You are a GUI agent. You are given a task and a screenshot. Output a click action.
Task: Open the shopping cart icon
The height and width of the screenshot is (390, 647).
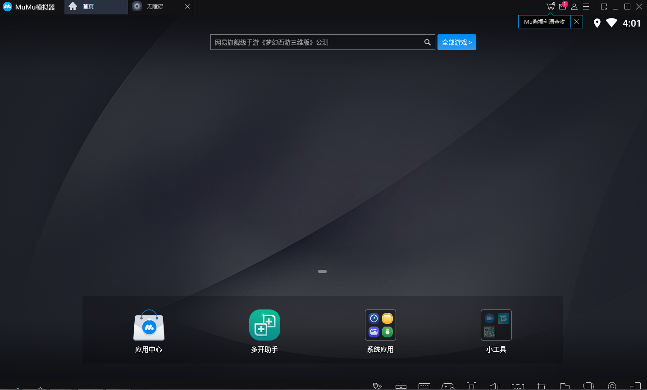tap(551, 7)
